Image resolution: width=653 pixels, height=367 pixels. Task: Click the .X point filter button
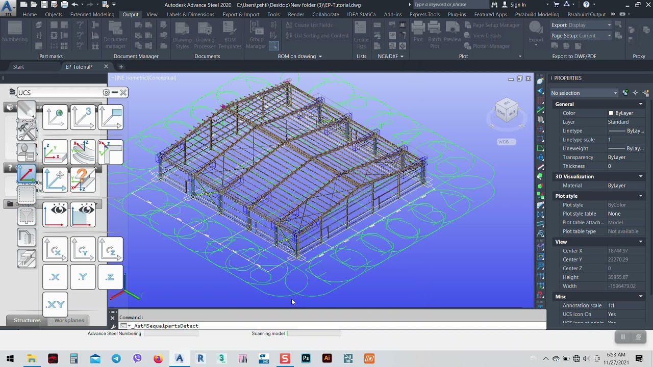coord(55,277)
